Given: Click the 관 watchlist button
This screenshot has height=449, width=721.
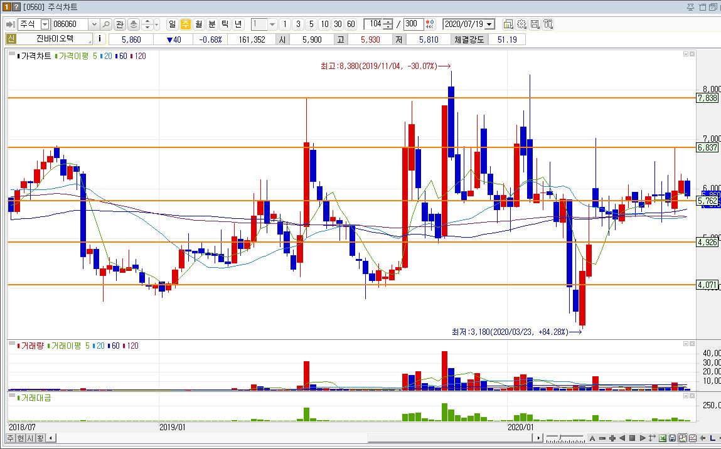Looking at the screenshot, I should (x=120, y=24).
